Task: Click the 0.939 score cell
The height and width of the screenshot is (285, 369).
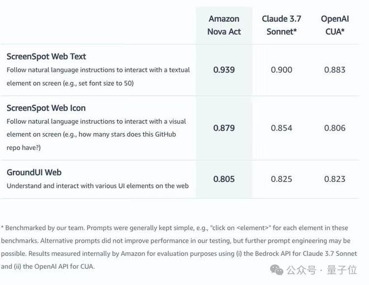Action: pyautogui.click(x=224, y=70)
